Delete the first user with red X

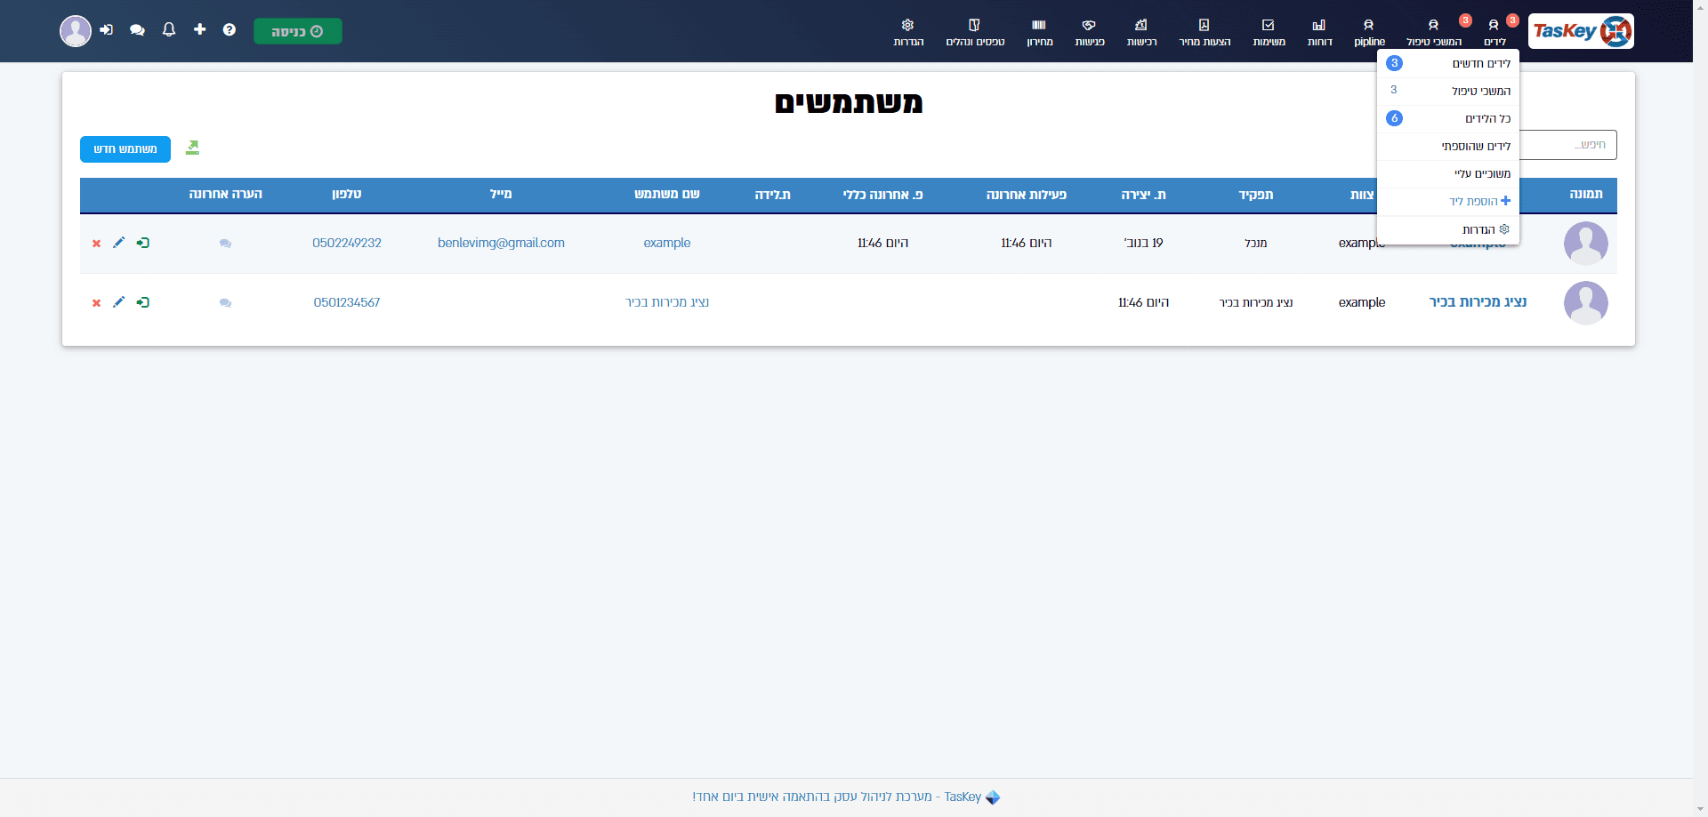click(96, 244)
